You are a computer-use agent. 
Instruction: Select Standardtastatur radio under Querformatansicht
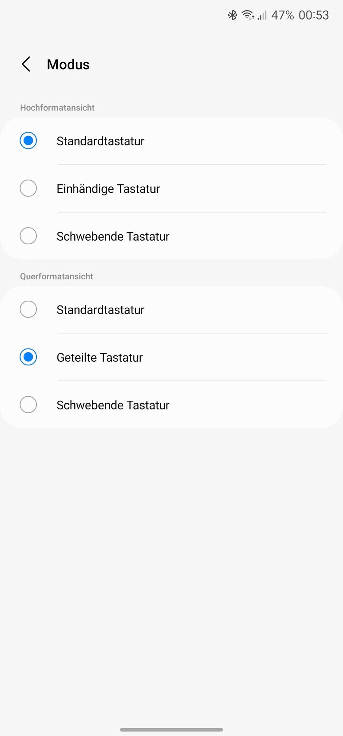28,309
